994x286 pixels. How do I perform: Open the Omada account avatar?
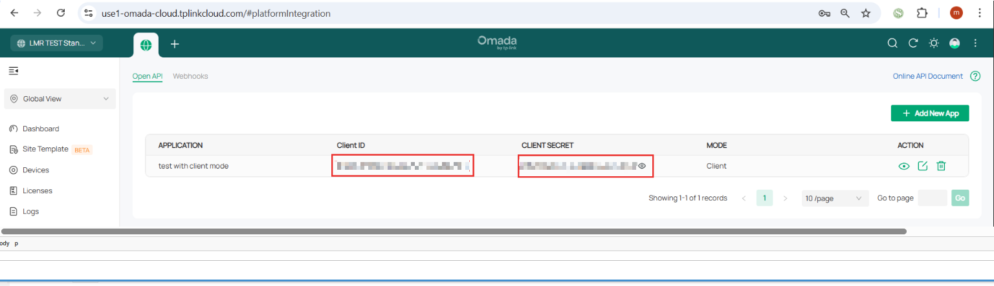coord(955,43)
